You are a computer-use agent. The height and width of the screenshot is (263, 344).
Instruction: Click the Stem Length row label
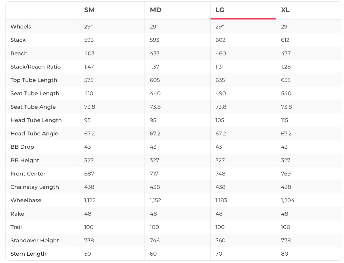coord(28,254)
